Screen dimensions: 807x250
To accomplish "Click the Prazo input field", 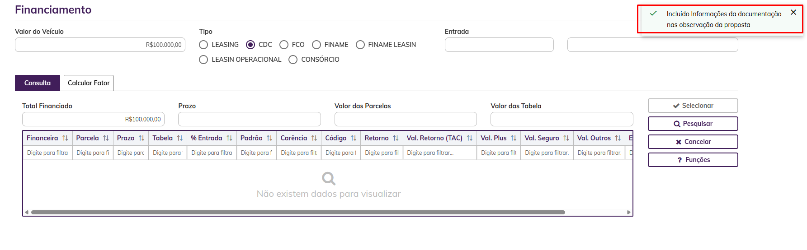I will tap(249, 119).
